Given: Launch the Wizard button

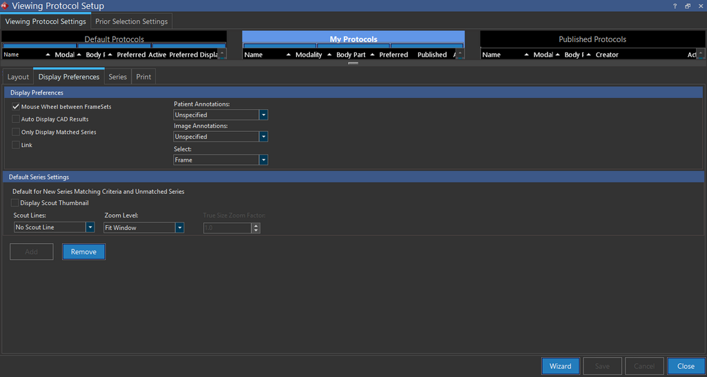Looking at the screenshot, I should pos(560,366).
